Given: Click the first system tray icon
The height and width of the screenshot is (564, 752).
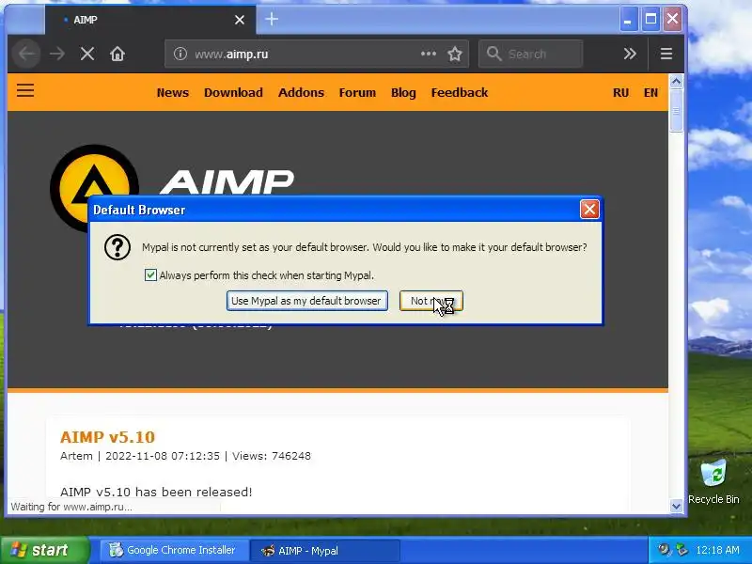Looking at the screenshot, I should coord(665,550).
